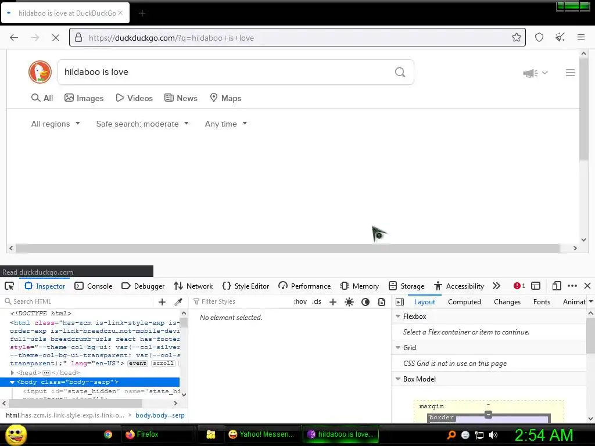Viewport: 595px width, 446px height.
Task: Open the Any time dropdown
Action: pos(226,124)
